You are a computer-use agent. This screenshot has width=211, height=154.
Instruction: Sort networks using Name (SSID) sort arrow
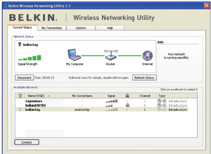point(49,96)
